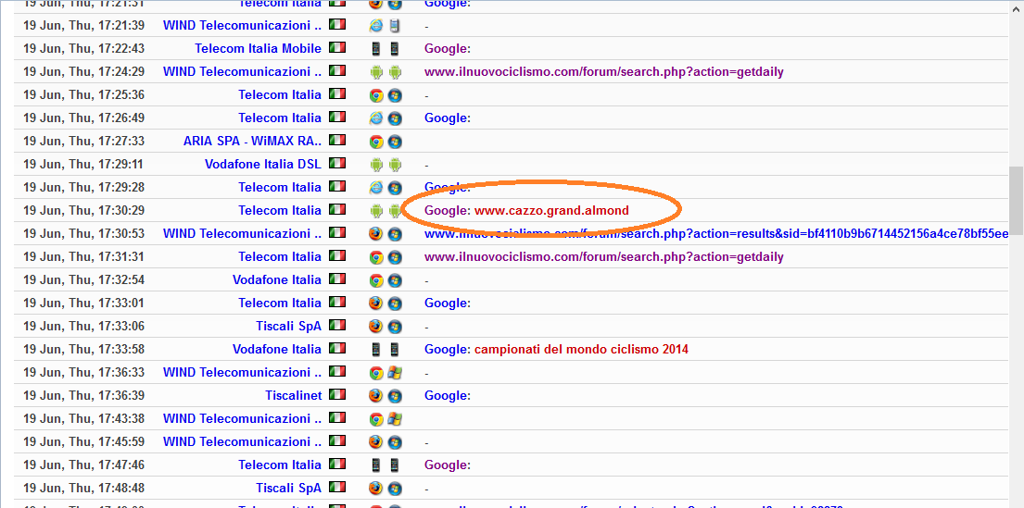The image size is (1024, 508).
Task: Click the Windows icon in the 17:48:48 row
Action: (395, 489)
